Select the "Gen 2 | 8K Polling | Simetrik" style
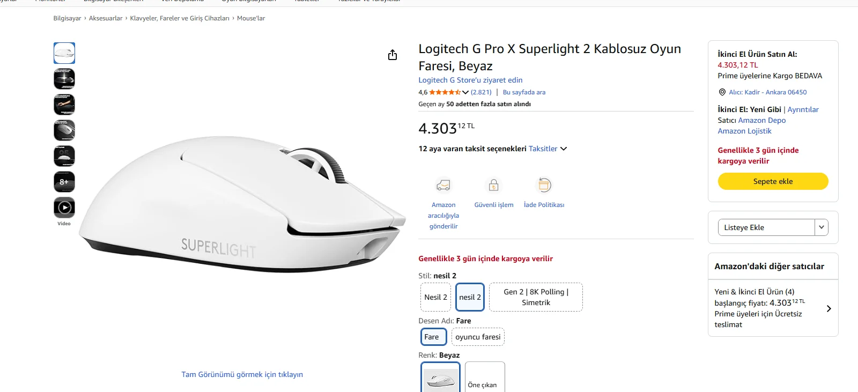The height and width of the screenshot is (392, 858). point(536,297)
